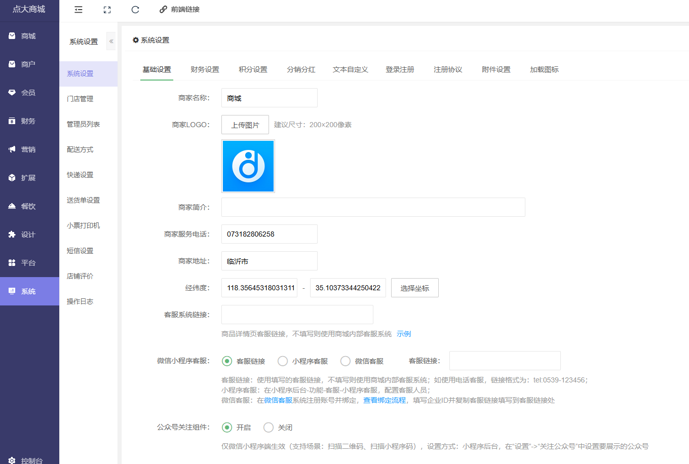This screenshot has width=689, height=464.
Task: Select 关闭 for 公众号关注组件
Action: pos(269,428)
